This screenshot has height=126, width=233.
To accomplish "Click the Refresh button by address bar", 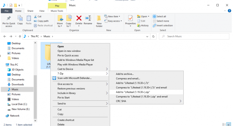I will point(153,36).
